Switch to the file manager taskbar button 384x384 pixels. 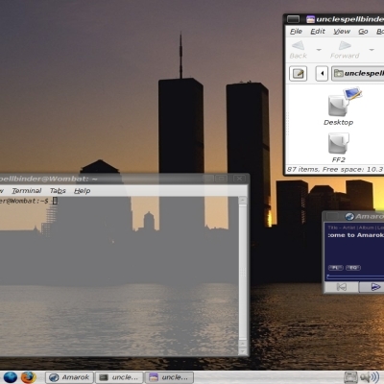170,377
